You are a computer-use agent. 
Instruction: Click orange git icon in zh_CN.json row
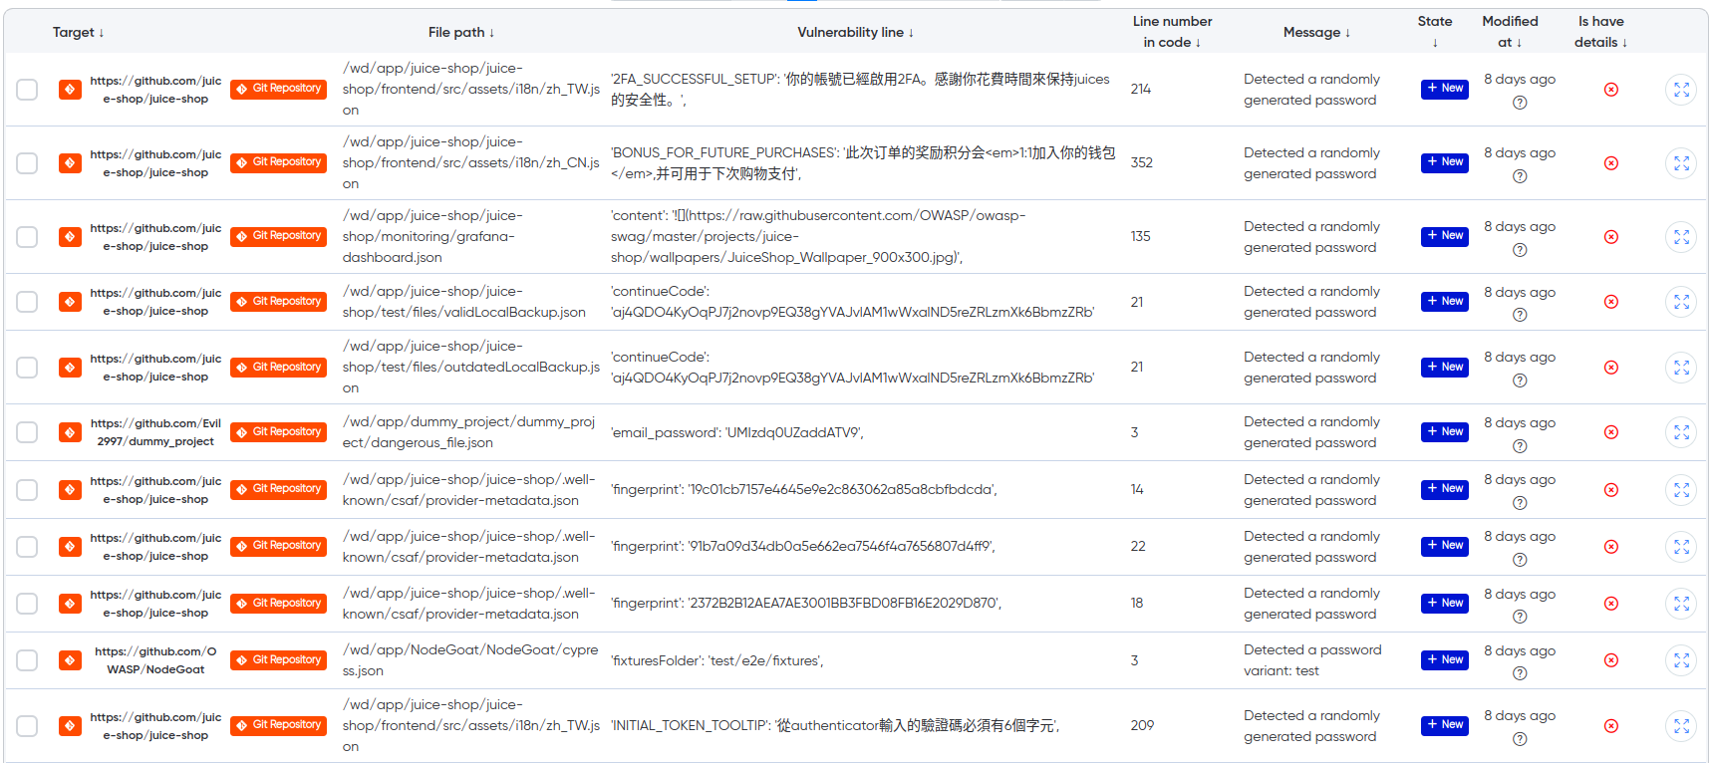[70, 163]
